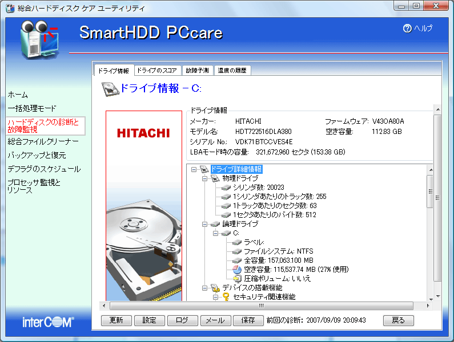The width and height of the screenshot is (454, 342).
Task: Collapse the セキュリティ関連機能 node
Action: click(x=215, y=297)
